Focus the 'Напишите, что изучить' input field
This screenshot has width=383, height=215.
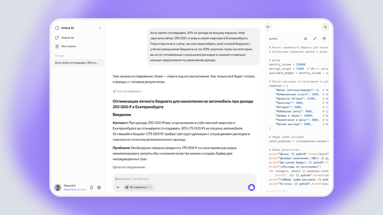pos(184,179)
